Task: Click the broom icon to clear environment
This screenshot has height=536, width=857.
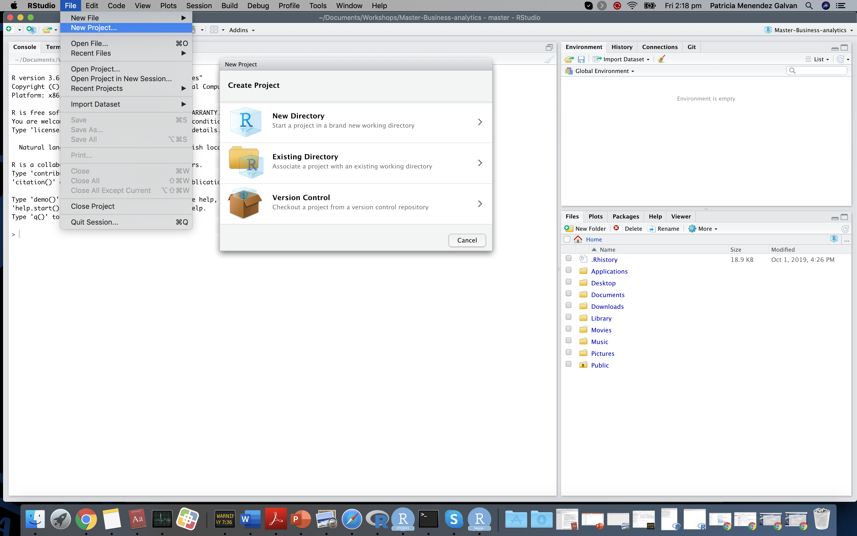Action: 661,59
